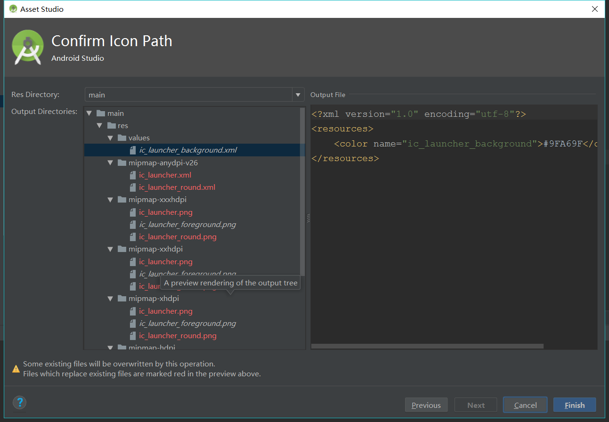Click the 'mipmap-xxxhdpi' folder label
This screenshot has height=422, width=609.
(x=157, y=200)
